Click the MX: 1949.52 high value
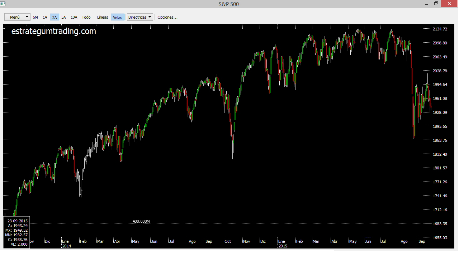 [x=16, y=230]
